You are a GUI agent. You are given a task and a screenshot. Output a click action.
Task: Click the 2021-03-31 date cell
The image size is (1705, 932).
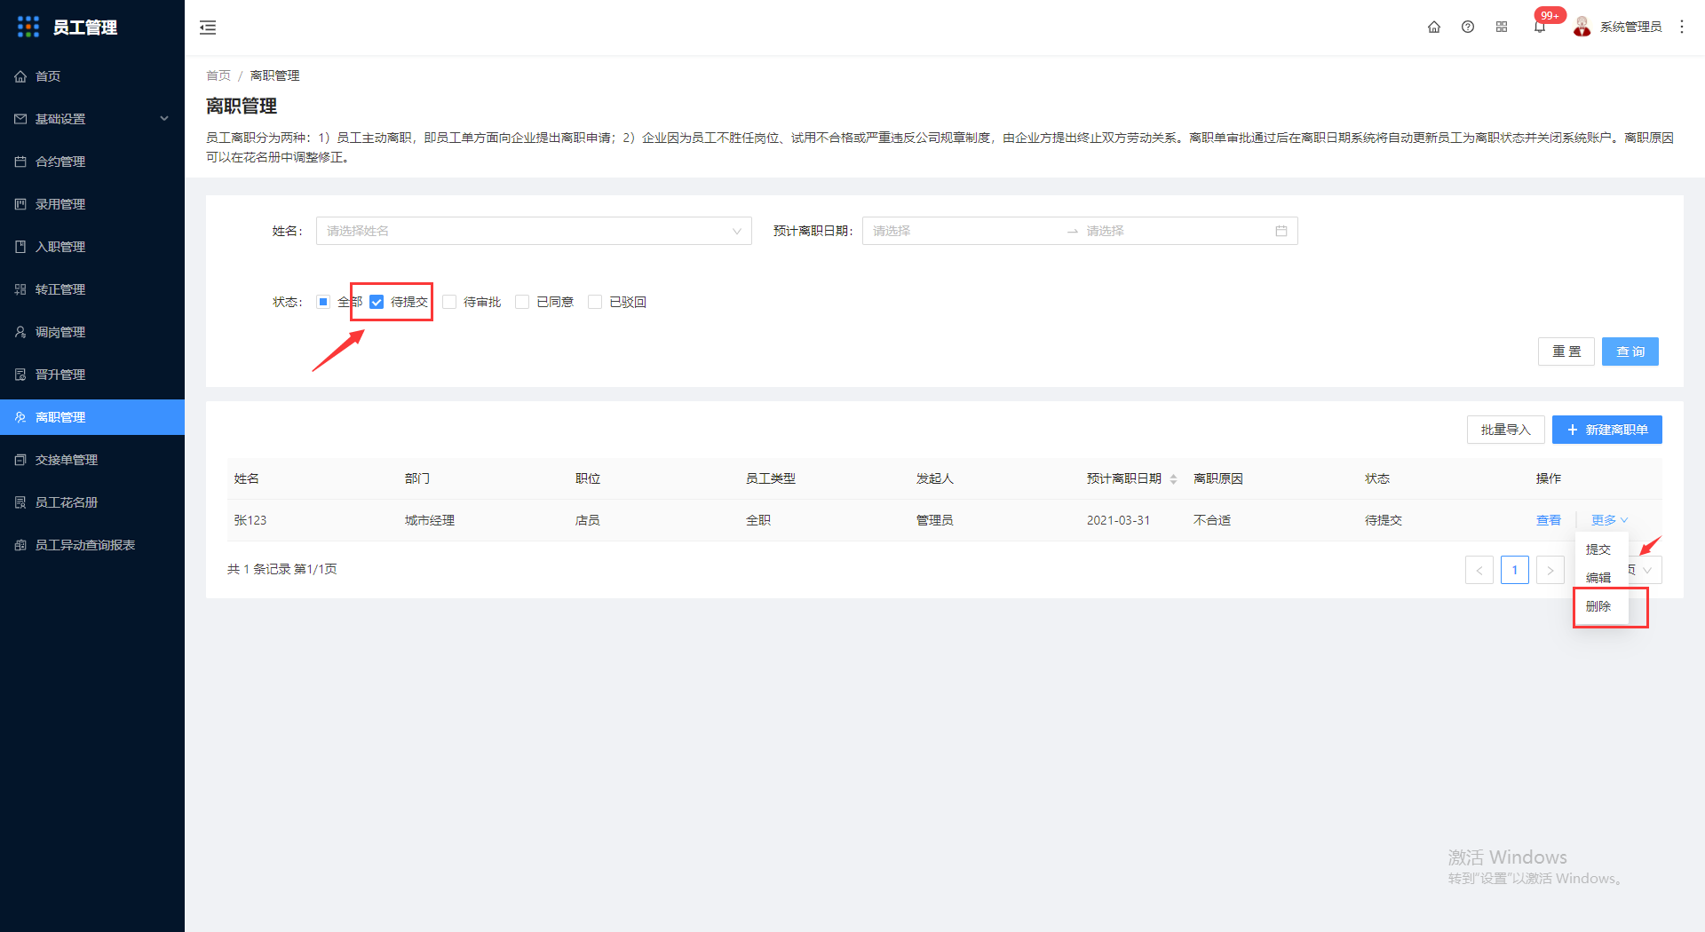pyautogui.click(x=1118, y=520)
